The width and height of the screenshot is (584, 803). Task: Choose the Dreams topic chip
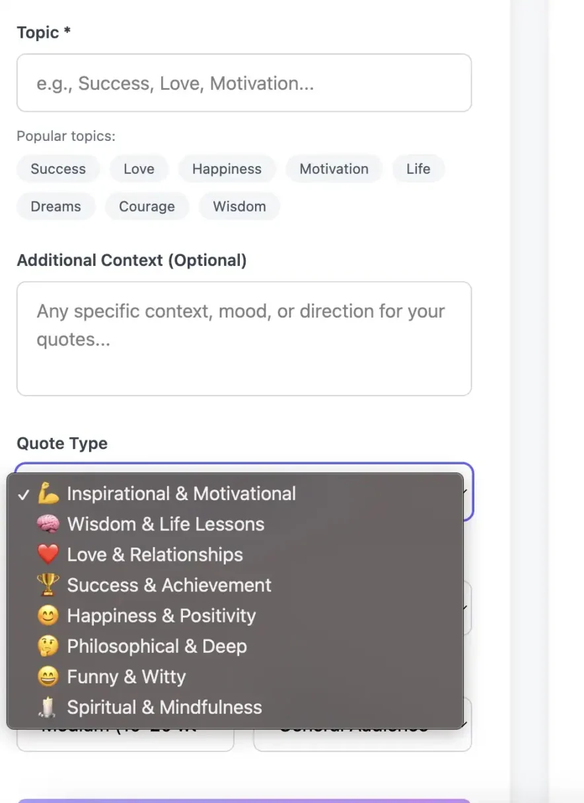coord(55,206)
